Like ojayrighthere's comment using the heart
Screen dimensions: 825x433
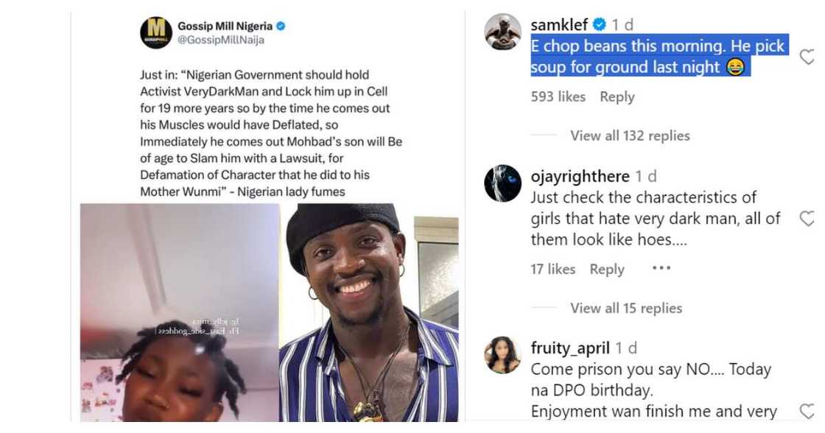(x=807, y=218)
